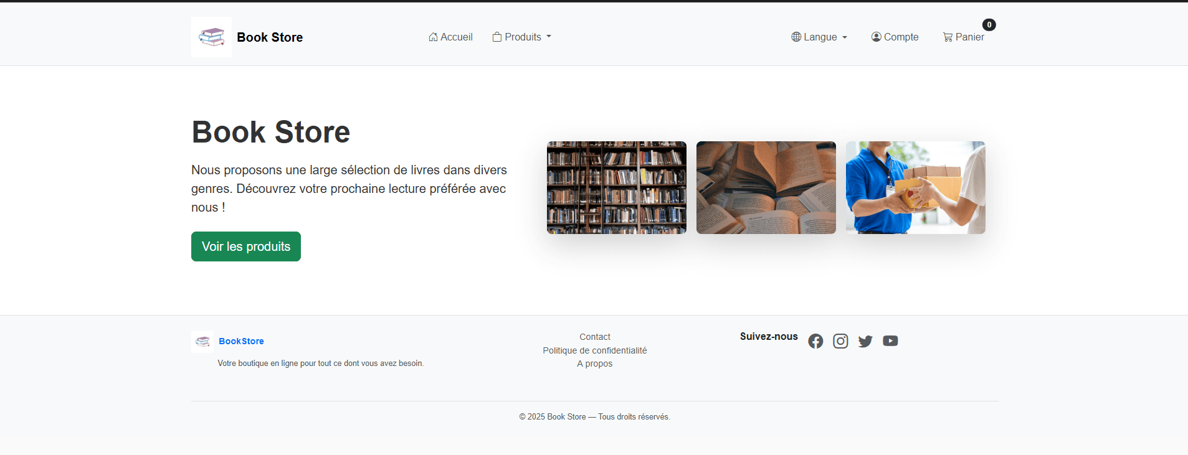Click the Suivez-nous label
Image resolution: width=1188 pixels, height=455 pixels.
(769, 337)
